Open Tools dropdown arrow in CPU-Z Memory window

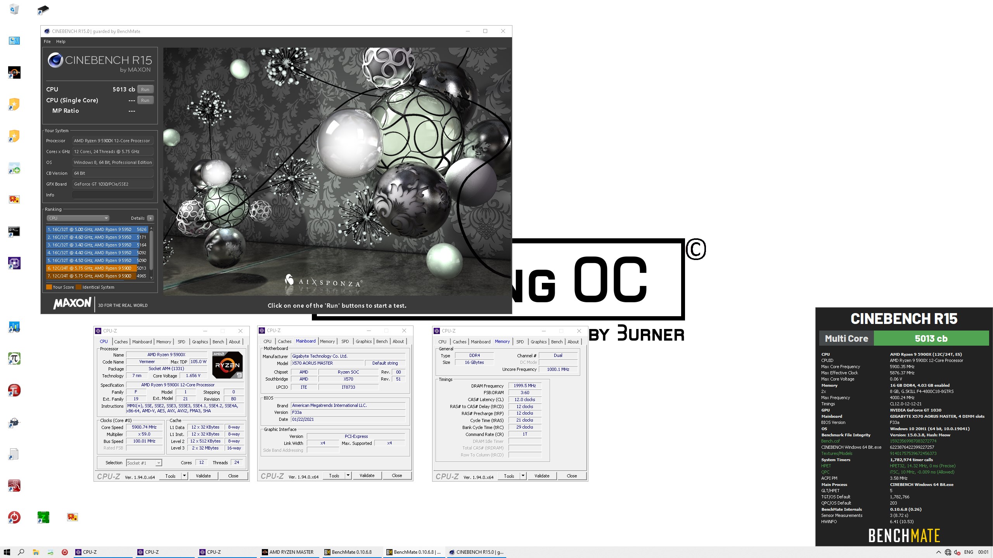click(523, 476)
